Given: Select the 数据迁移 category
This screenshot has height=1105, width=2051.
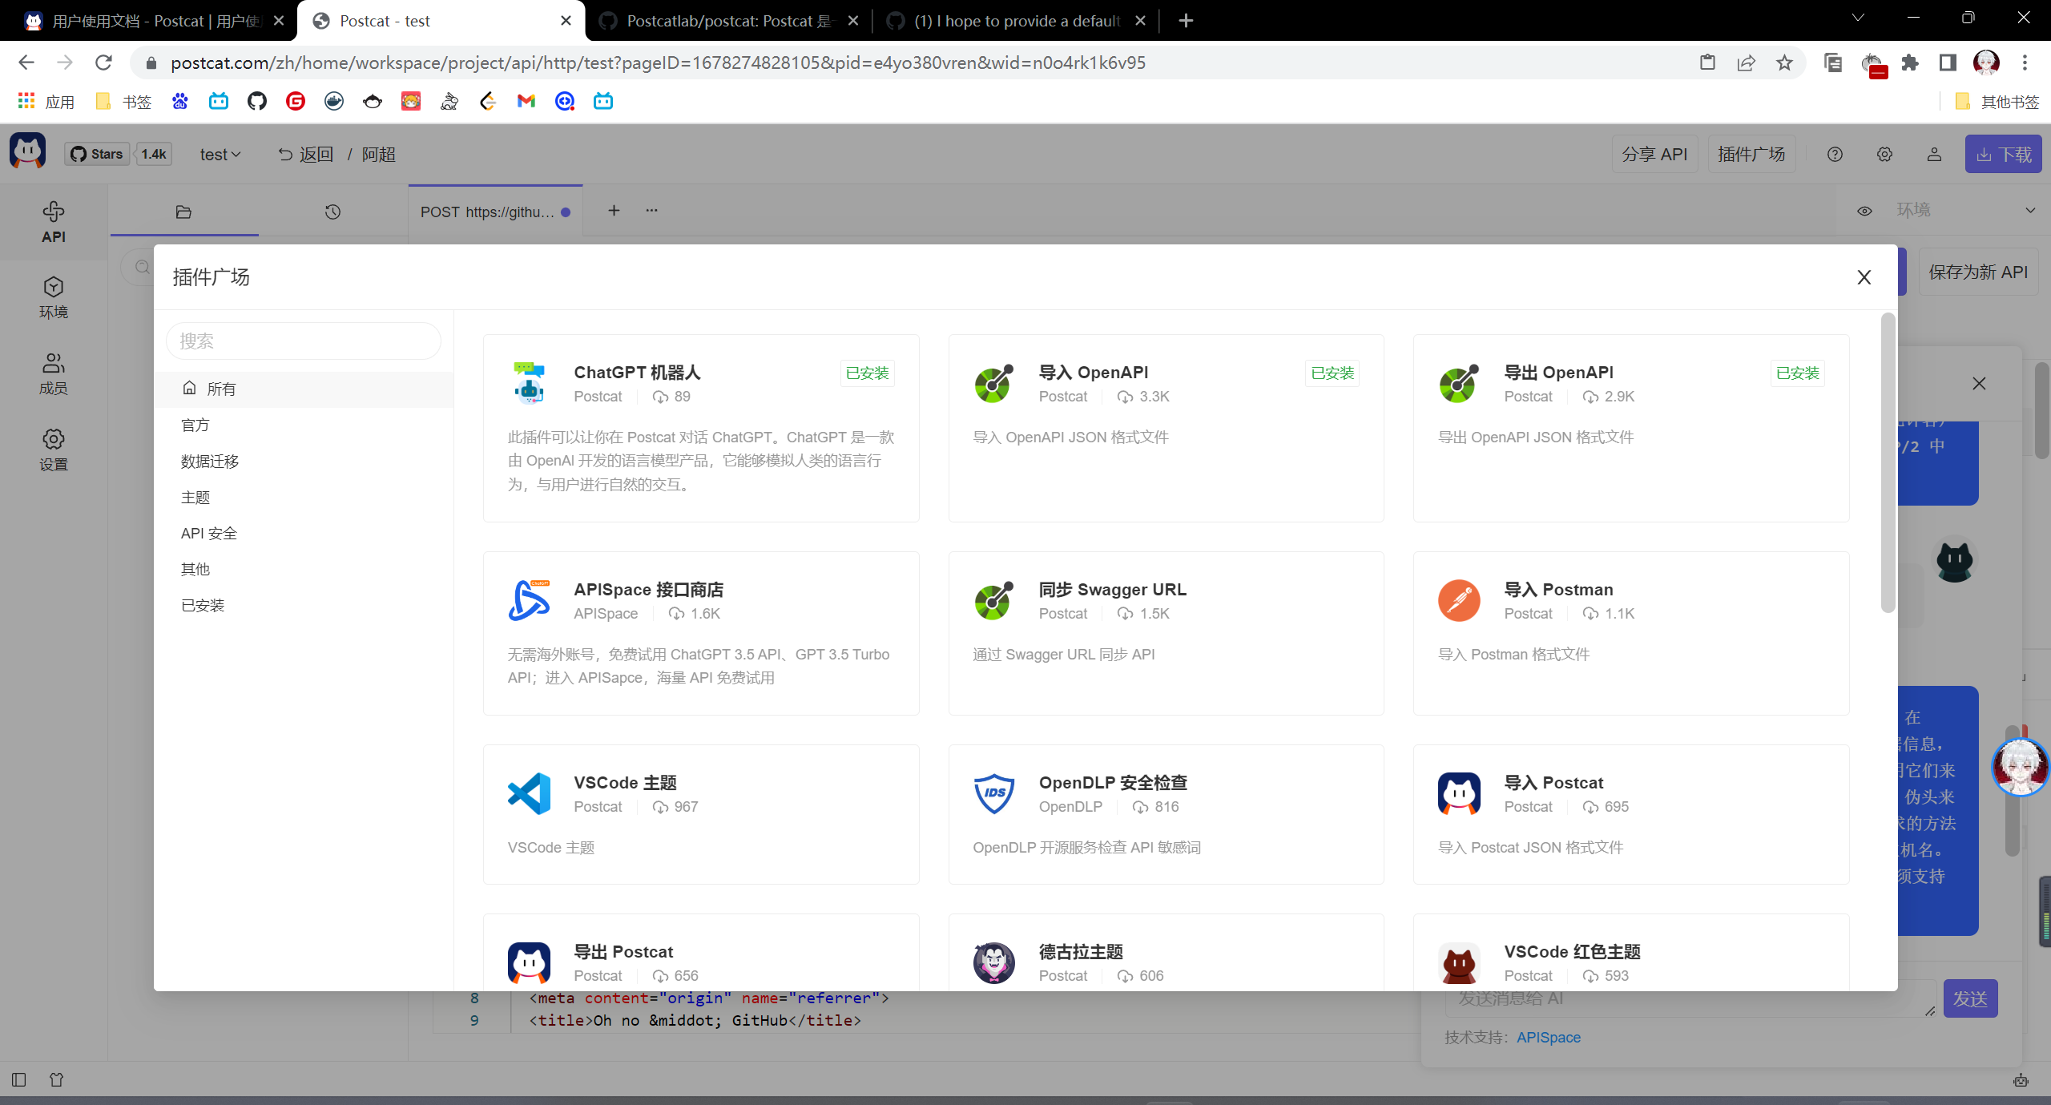Looking at the screenshot, I should [x=210, y=461].
